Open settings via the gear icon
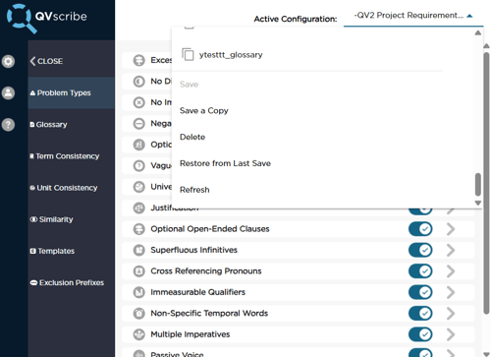 click(x=8, y=61)
